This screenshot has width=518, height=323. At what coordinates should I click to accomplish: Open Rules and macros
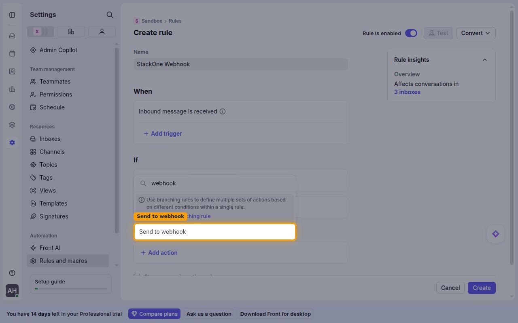pyautogui.click(x=68, y=261)
